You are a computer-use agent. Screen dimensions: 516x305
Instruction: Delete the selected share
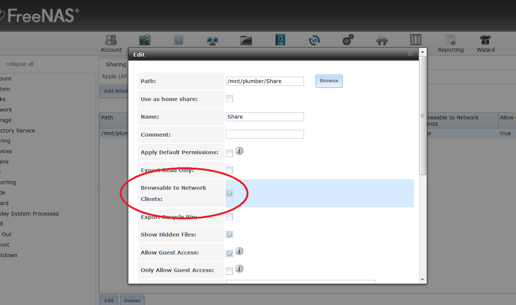(x=132, y=300)
